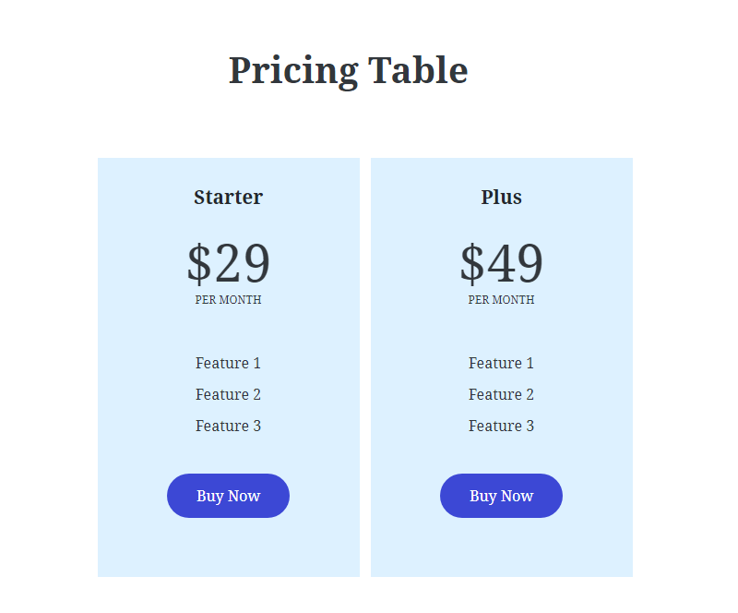Choose Feature 3 in the Plus plan
The width and height of the screenshot is (738, 613).
pos(501,426)
